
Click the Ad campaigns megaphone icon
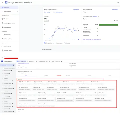point(3,39)
